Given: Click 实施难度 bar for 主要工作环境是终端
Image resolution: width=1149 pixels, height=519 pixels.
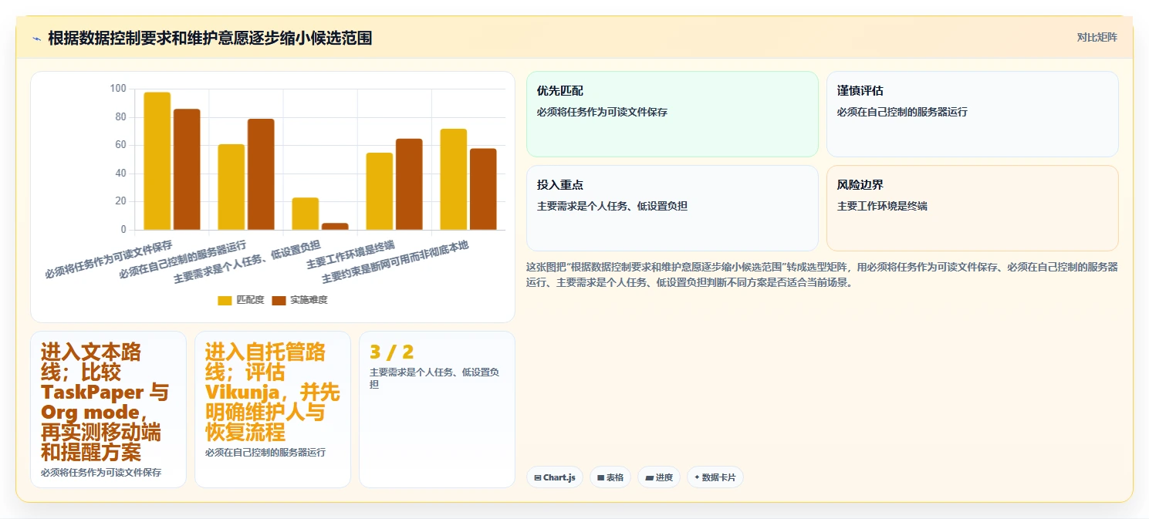Looking at the screenshot, I should [409, 184].
